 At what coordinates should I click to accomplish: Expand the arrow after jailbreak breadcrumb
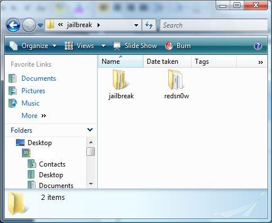99,25
